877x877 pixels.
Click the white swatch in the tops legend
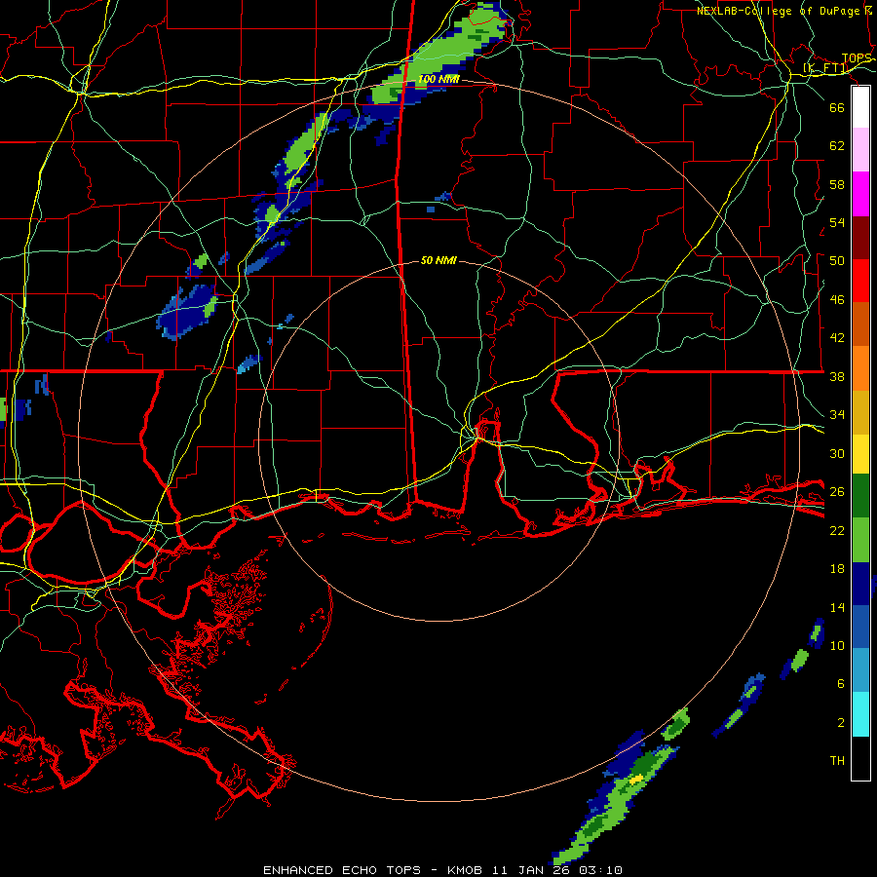pos(860,107)
